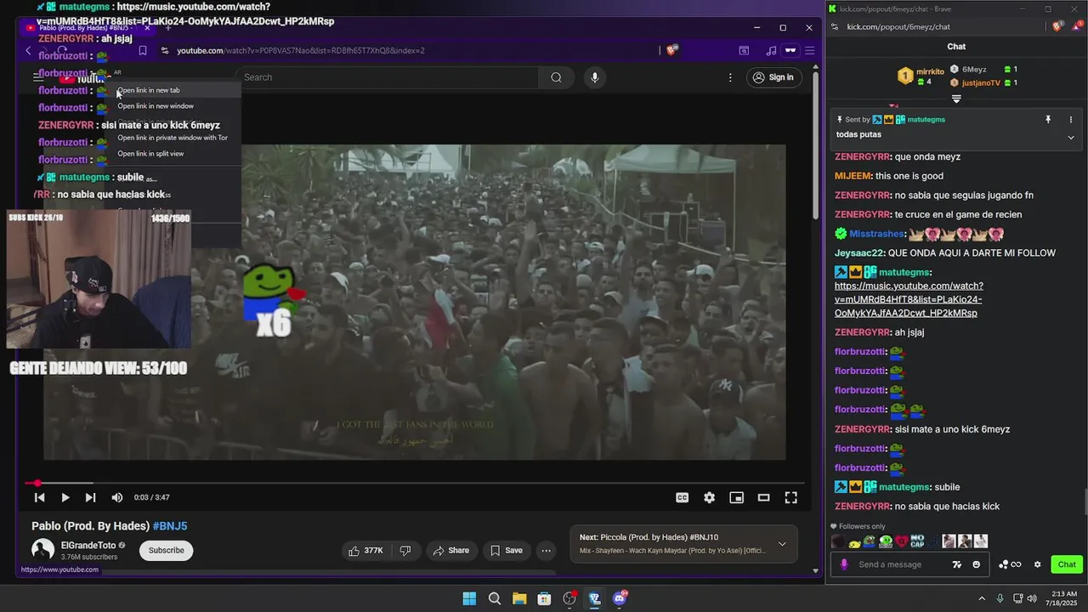
Task: Open Windows taskbar search
Action: [x=495, y=598]
